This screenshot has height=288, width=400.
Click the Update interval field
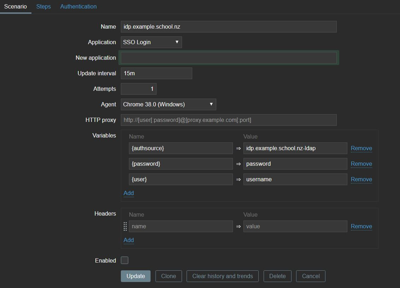coord(156,74)
